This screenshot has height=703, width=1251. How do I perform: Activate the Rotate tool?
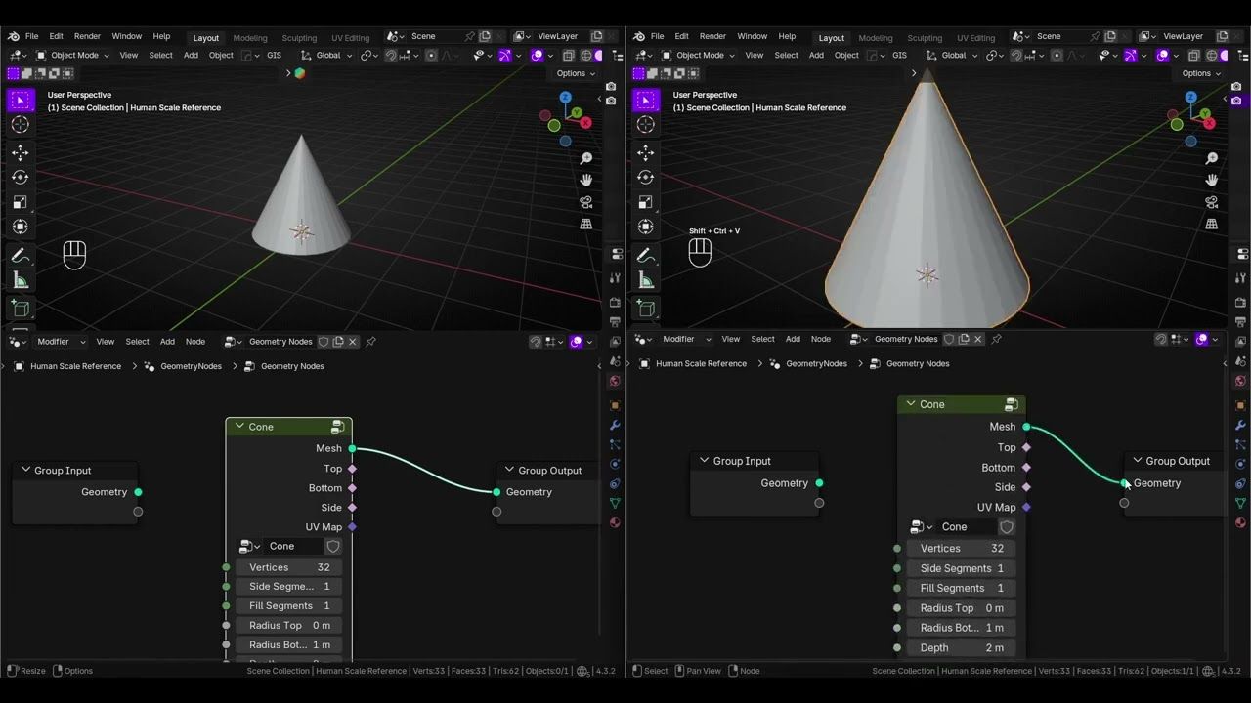[x=21, y=177]
